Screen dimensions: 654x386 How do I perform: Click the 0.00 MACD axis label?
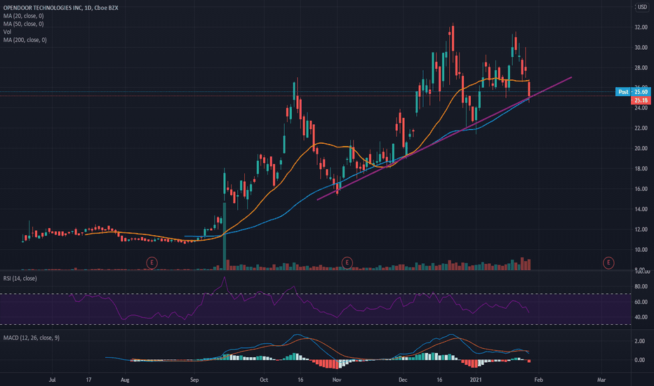tap(640, 360)
